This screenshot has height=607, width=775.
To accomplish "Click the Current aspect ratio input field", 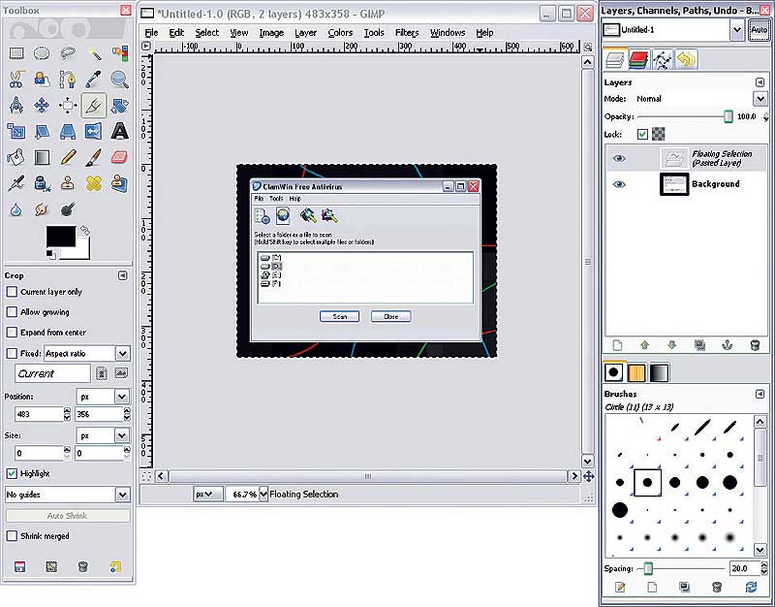I will (53, 373).
